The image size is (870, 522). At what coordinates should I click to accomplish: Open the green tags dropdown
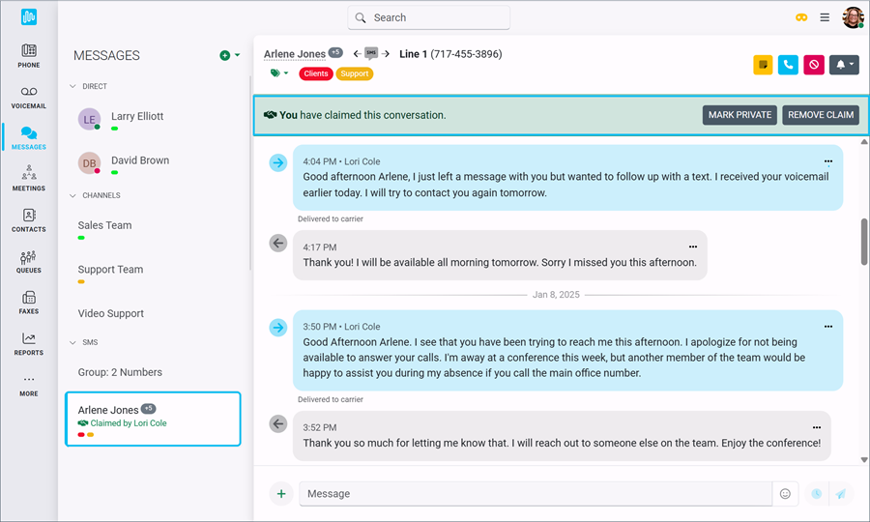(278, 73)
